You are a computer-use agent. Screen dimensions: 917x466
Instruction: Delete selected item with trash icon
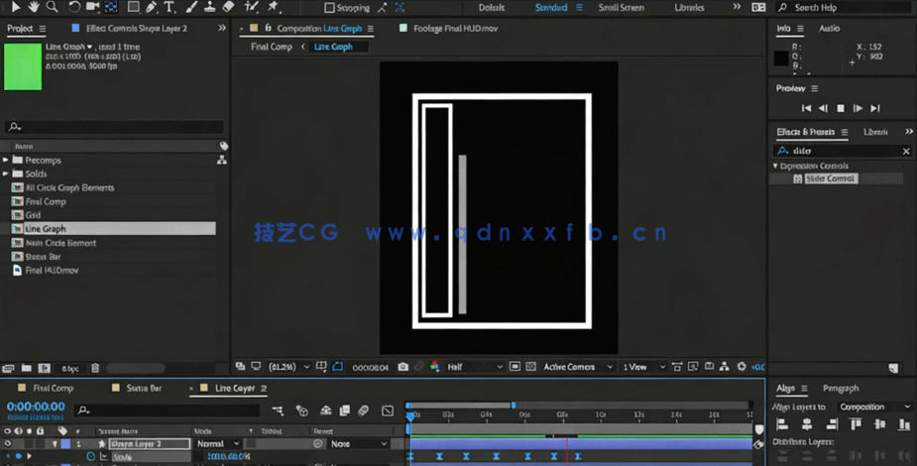pyautogui.click(x=94, y=369)
